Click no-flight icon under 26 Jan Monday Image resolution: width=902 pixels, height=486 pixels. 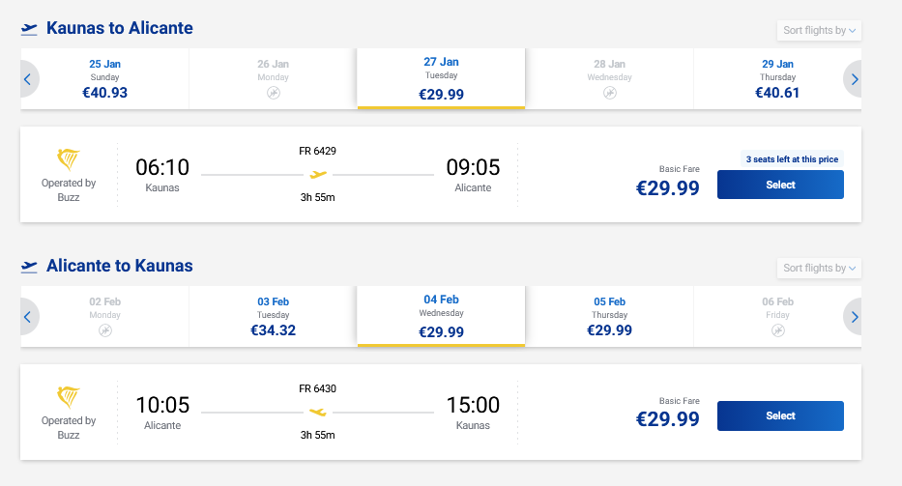[x=274, y=93]
